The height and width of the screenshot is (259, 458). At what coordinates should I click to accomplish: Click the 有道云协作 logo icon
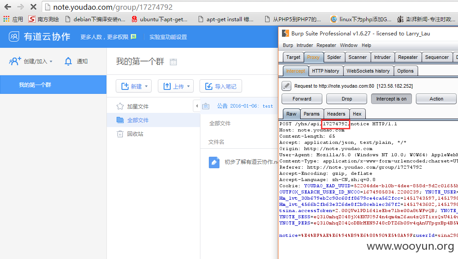pyautogui.click(x=14, y=36)
